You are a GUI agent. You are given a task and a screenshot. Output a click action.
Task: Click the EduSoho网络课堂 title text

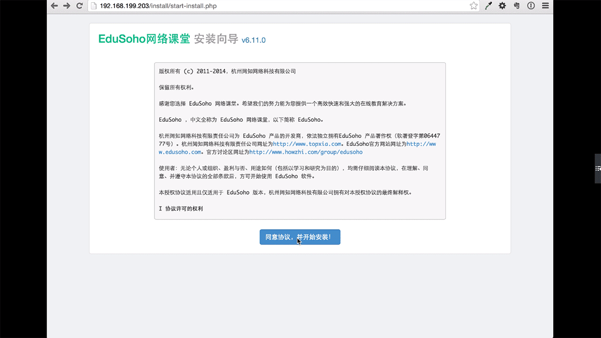144,39
